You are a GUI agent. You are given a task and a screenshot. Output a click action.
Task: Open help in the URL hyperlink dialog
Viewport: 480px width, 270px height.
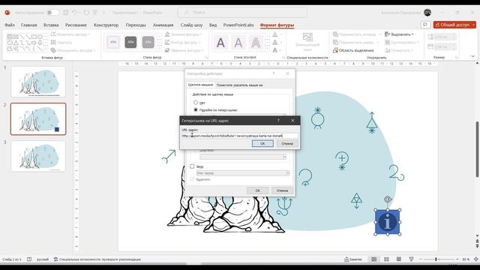278,121
